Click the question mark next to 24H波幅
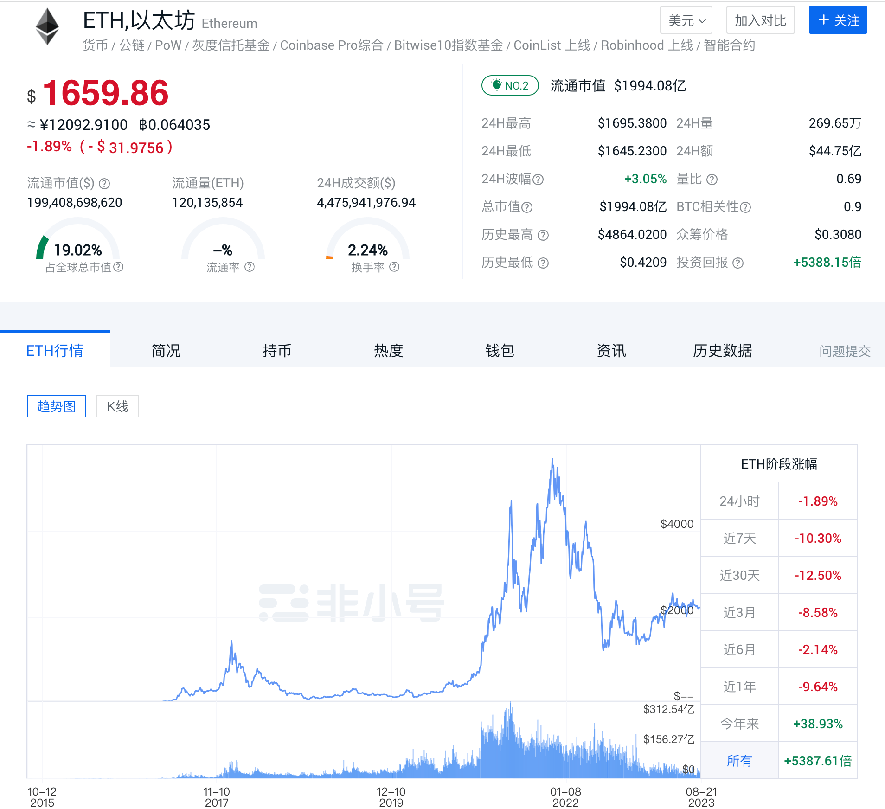 (x=539, y=180)
